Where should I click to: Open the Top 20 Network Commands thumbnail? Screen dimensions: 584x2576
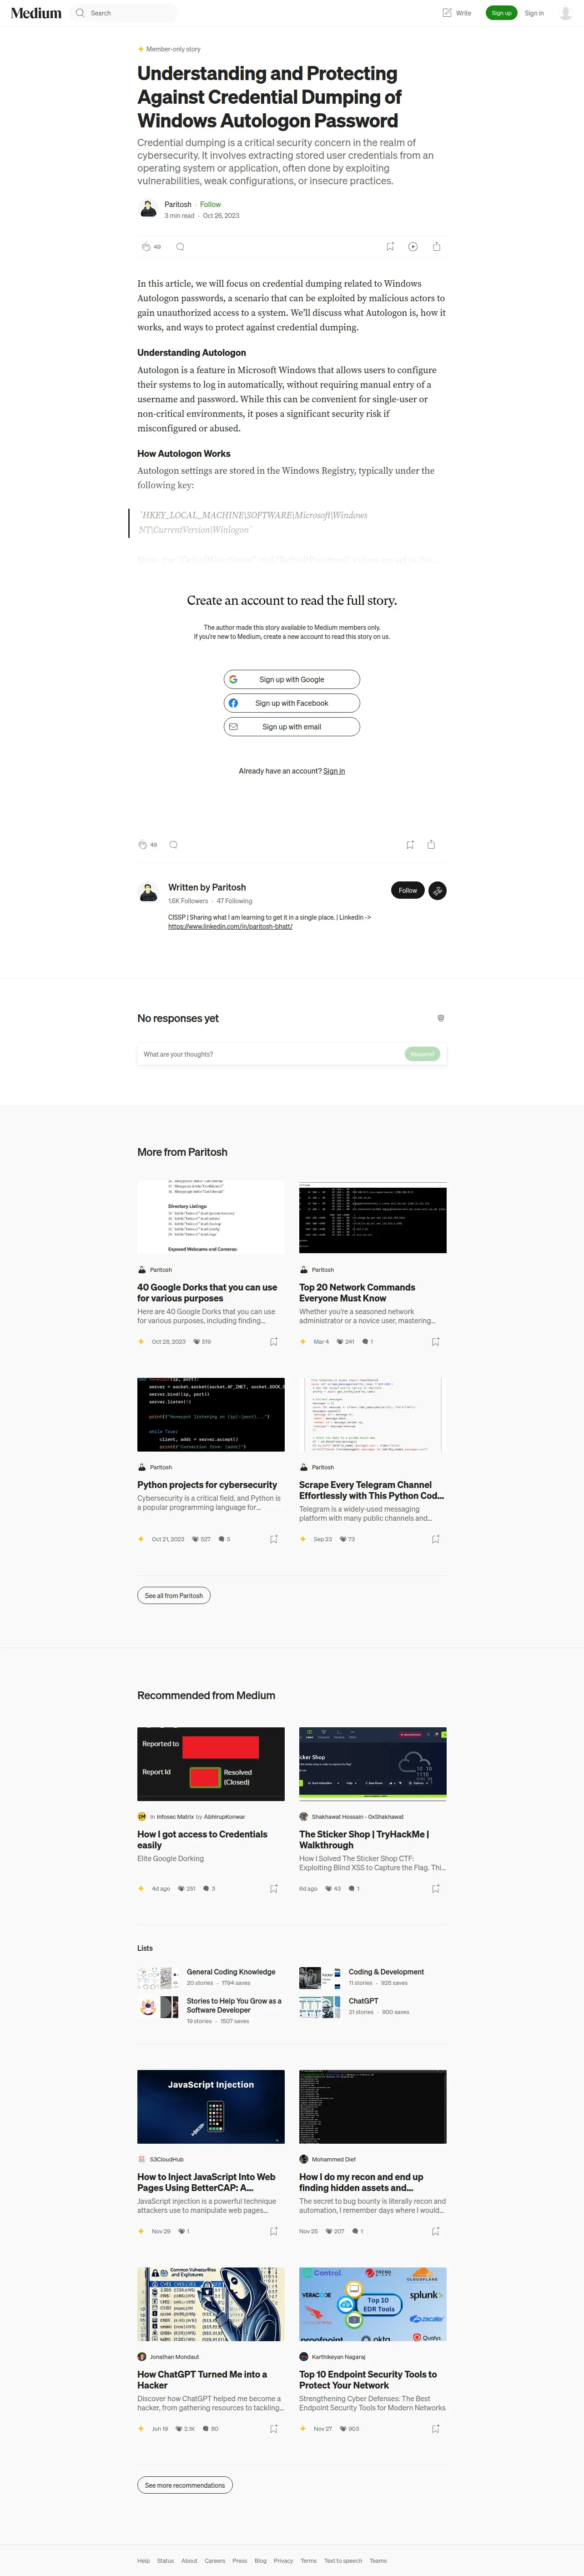[x=373, y=1217]
